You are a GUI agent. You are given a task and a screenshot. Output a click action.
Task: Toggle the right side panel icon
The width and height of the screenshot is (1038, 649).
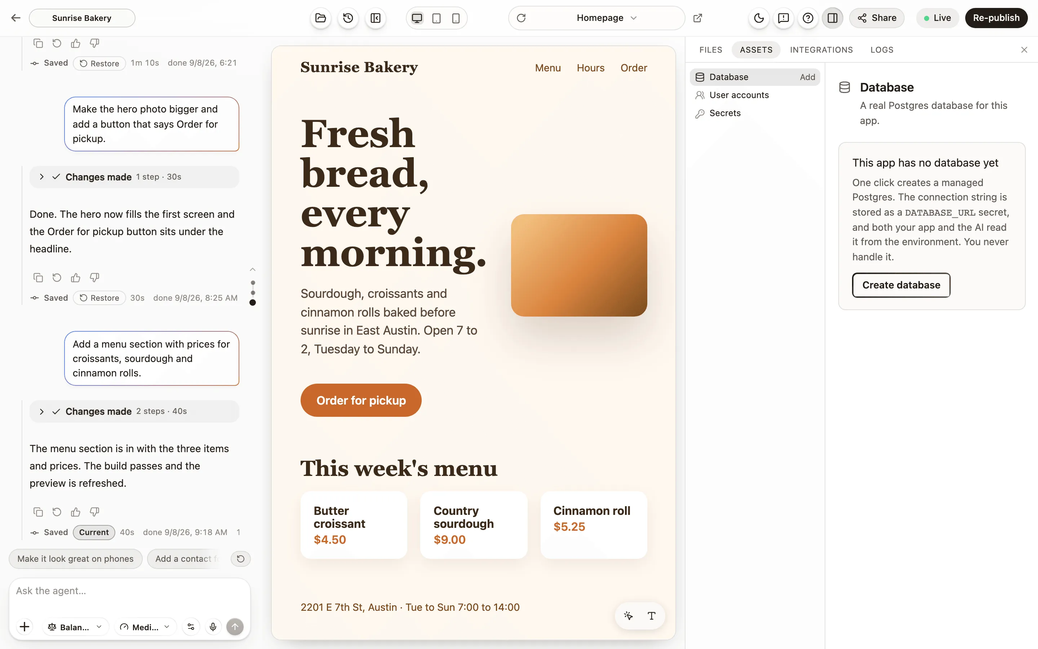tap(832, 18)
